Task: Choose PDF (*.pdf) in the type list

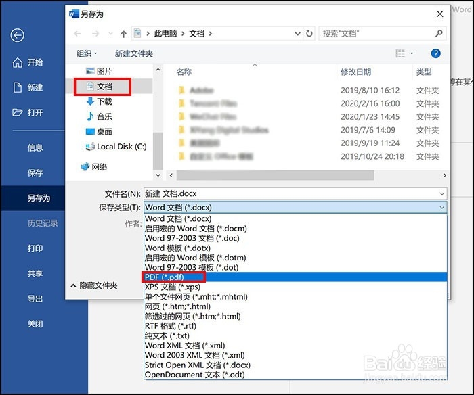Action: click(295, 277)
